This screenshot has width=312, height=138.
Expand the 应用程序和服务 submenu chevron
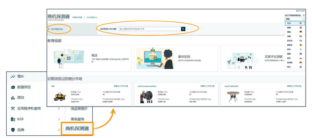pyautogui.click(x=59, y=108)
